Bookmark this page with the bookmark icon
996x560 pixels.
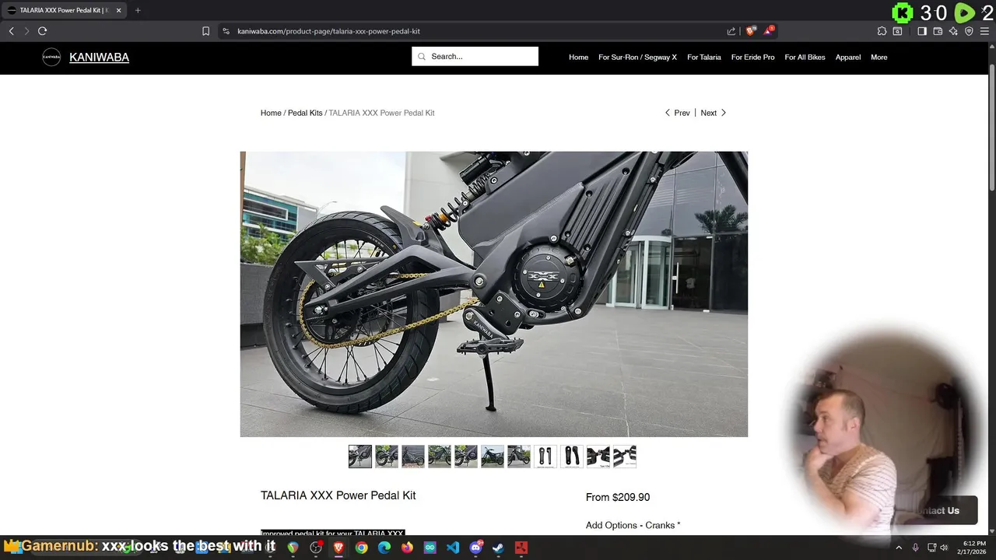point(205,31)
